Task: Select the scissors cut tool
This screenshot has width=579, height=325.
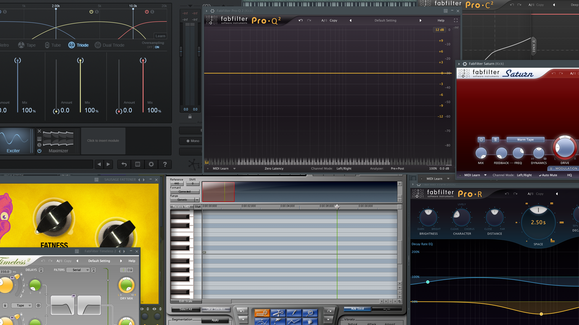Action: (278, 313)
